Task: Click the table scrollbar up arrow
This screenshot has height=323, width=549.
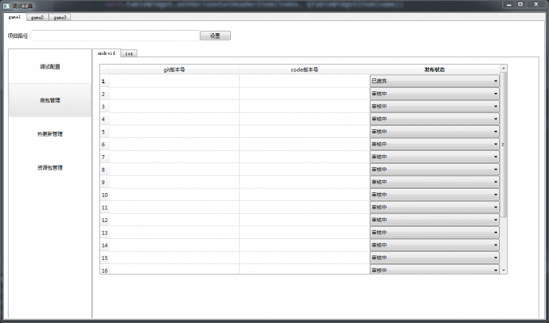Action: (x=504, y=69)
